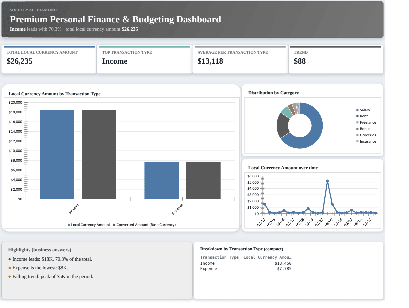Click the Freelance legend color swatch
The height and width of the screenshot is (308, 409).
pos(358,122)
